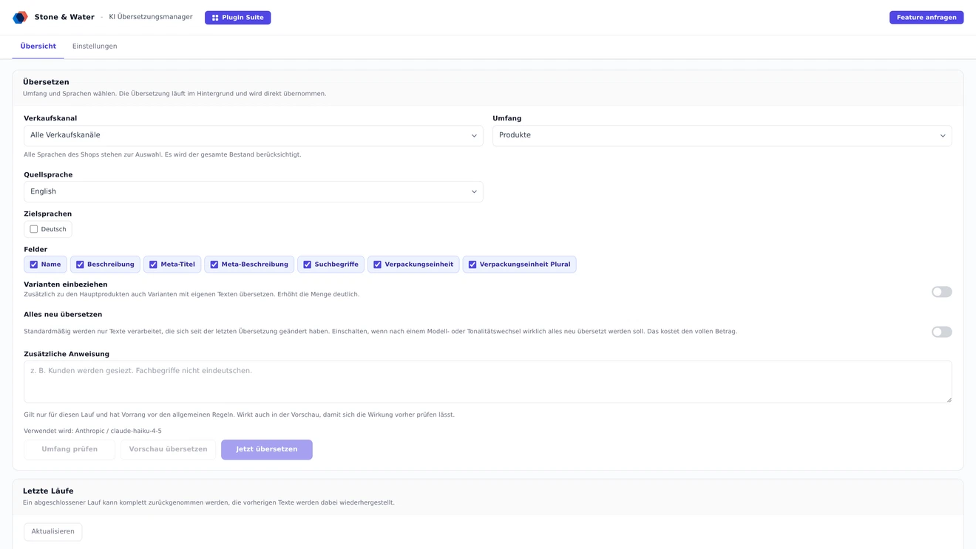Switch to the Einstellungen tab
The width and height of the screenshot is (976, 549).
[95, 47]
